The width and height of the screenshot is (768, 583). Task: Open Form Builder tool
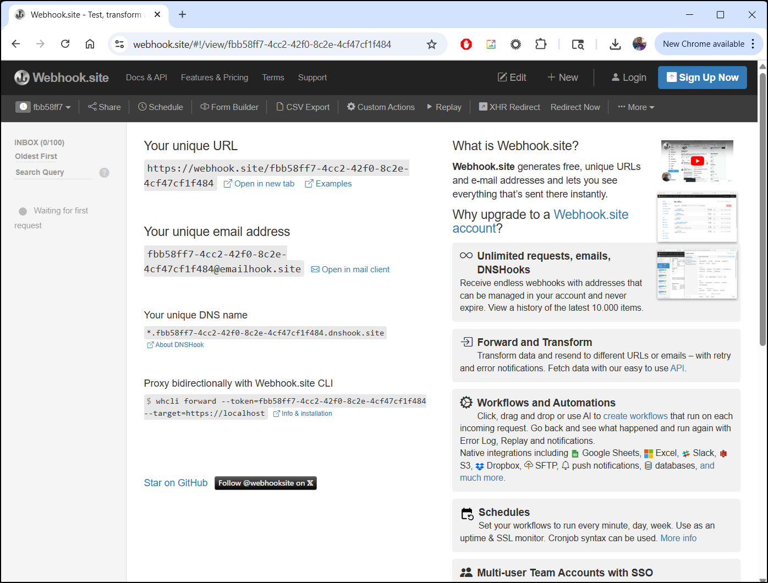tap(229, 107)
